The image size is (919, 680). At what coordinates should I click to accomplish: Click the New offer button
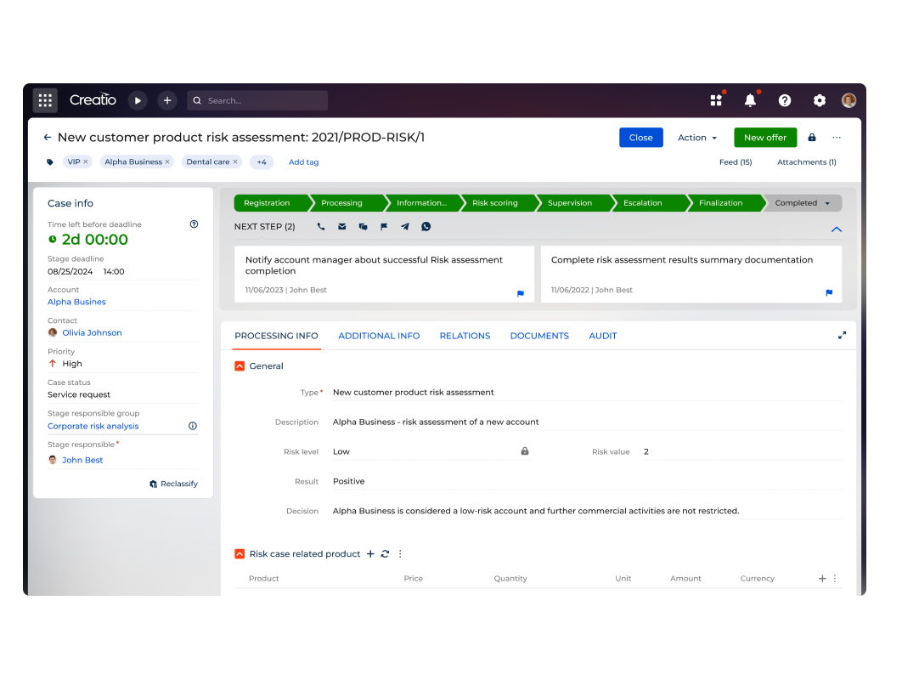tap(764, 137)
